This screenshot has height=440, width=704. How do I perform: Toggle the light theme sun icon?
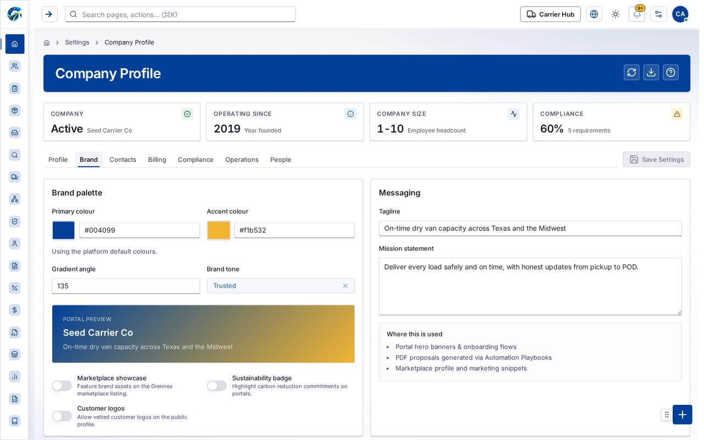click(615, 14)
